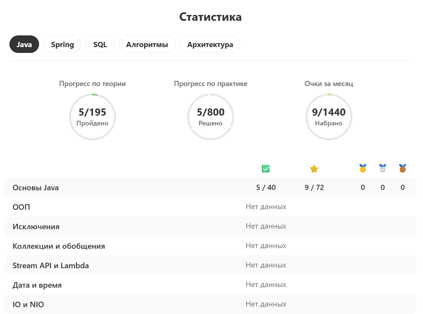Screen dimensions: 423x314
Task: Click the 9 / 72 points value
Action: pos(314,187)
